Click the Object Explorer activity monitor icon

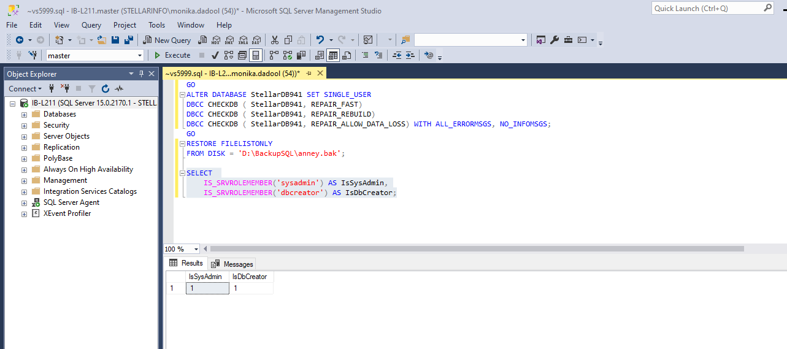[119, 89]
